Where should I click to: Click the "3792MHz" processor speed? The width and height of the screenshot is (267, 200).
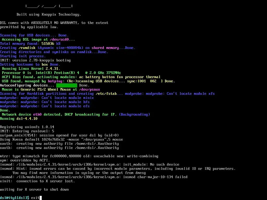coord(113,73)
